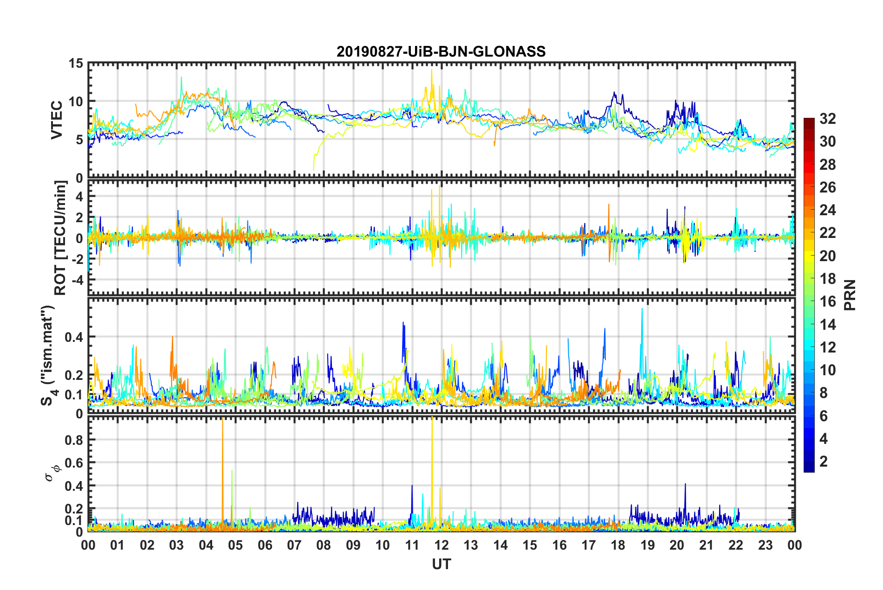Click colorbar tick label 26

827,187
